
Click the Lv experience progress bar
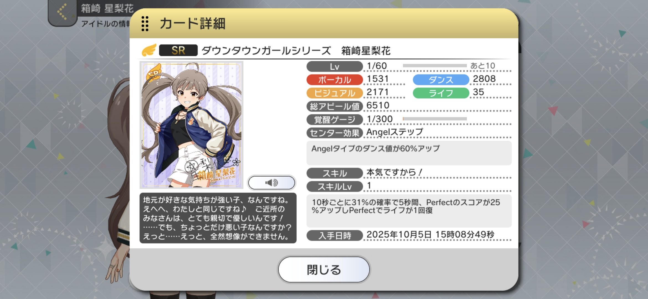coord(435,66)
